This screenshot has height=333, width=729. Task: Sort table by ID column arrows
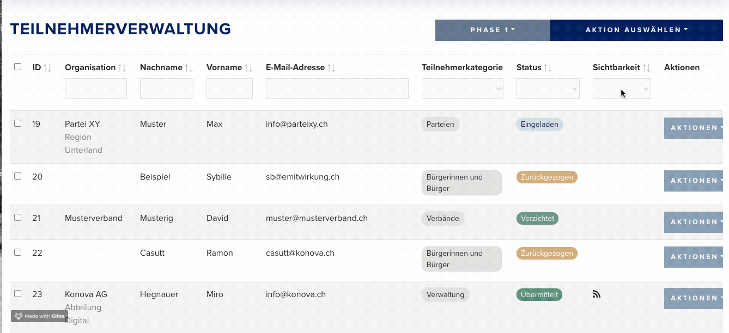click(x=47, y=68)
